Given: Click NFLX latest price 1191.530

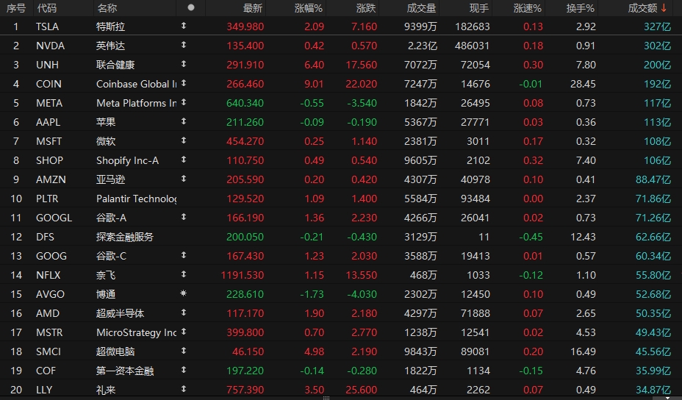Looking at the screenshot, I should (243, 275).
